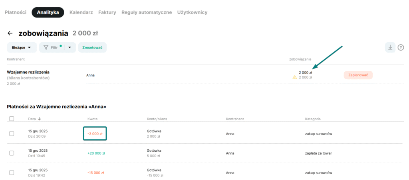Click the download icon

390,47
